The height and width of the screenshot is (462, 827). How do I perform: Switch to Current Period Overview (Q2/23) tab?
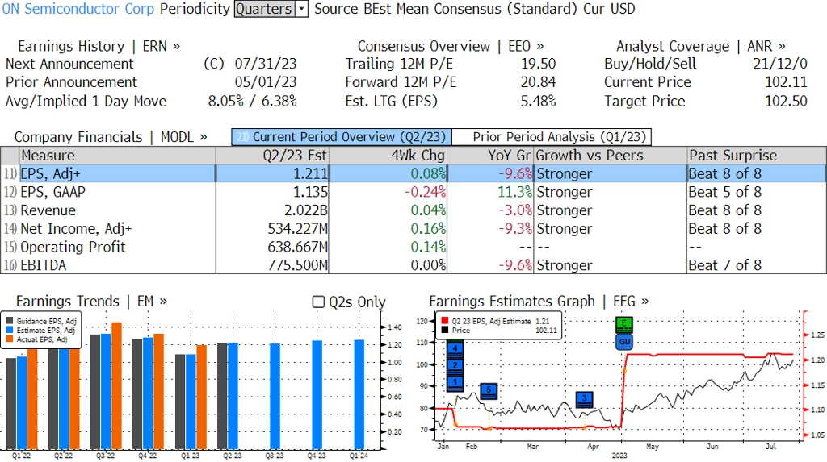click(342, 137)
